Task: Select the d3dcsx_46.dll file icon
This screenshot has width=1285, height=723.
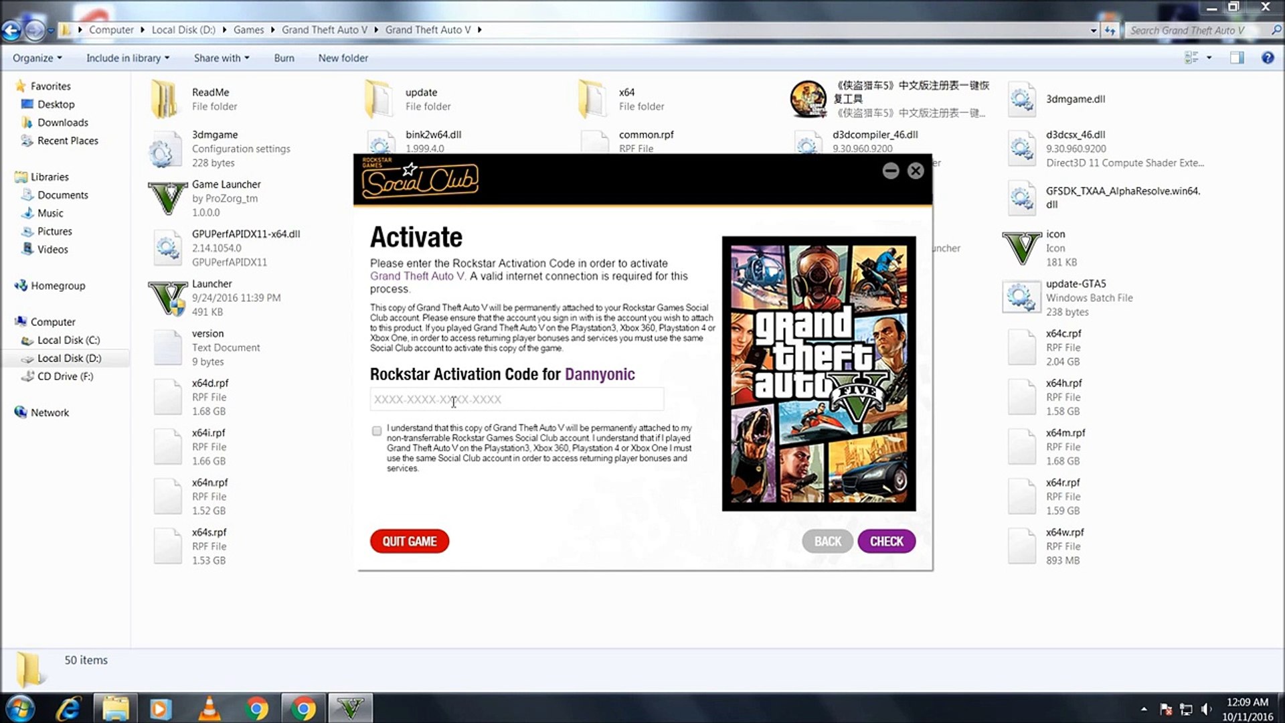Action: coord(1021,149)
